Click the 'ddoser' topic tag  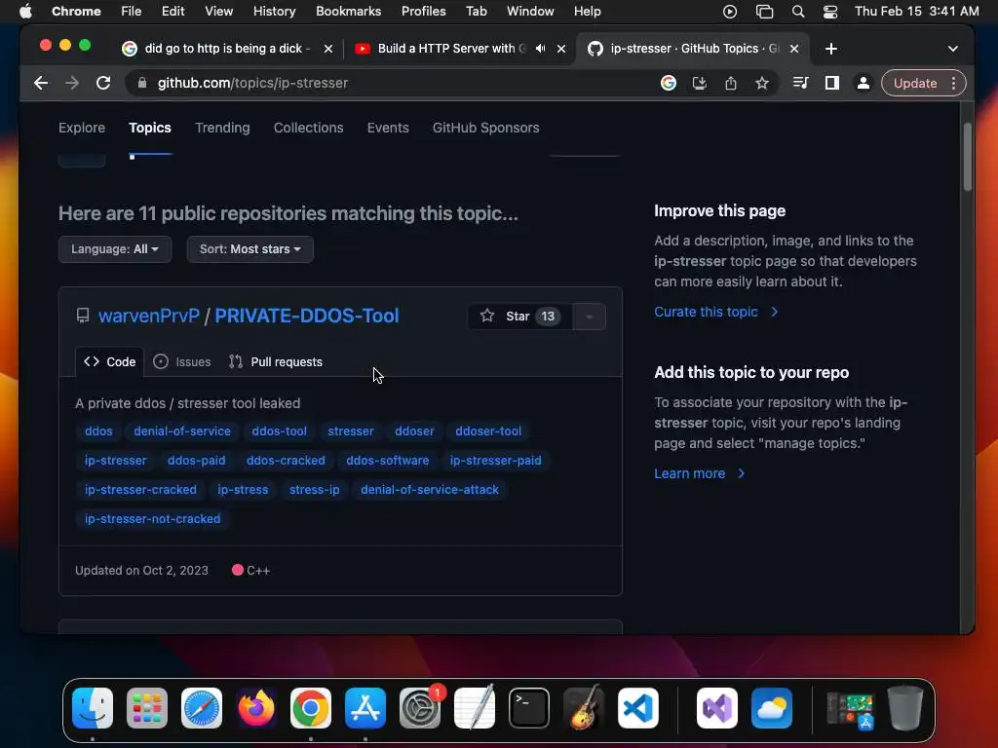(414, 431)
